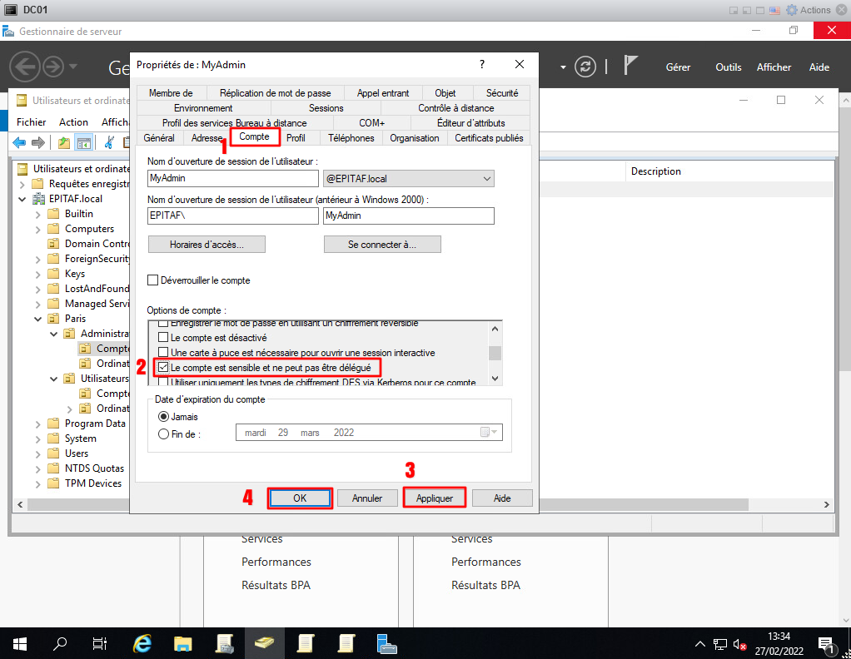Viewport: 851px width, 659px height.
Task: Collapse the EPITAF.local tree node
Action: 22,199
